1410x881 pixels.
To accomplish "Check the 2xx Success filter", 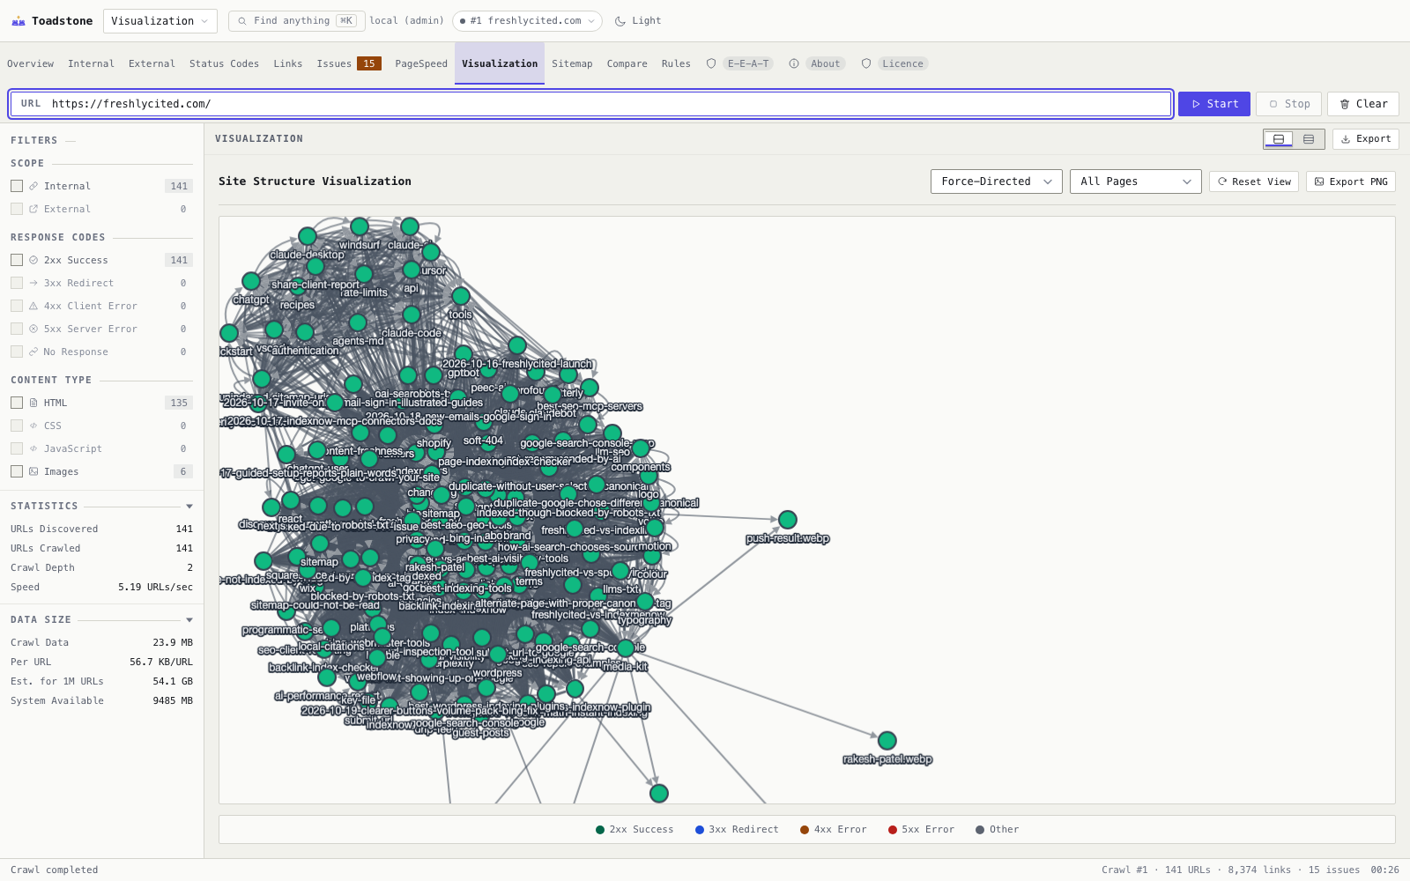I will point(17,260).
